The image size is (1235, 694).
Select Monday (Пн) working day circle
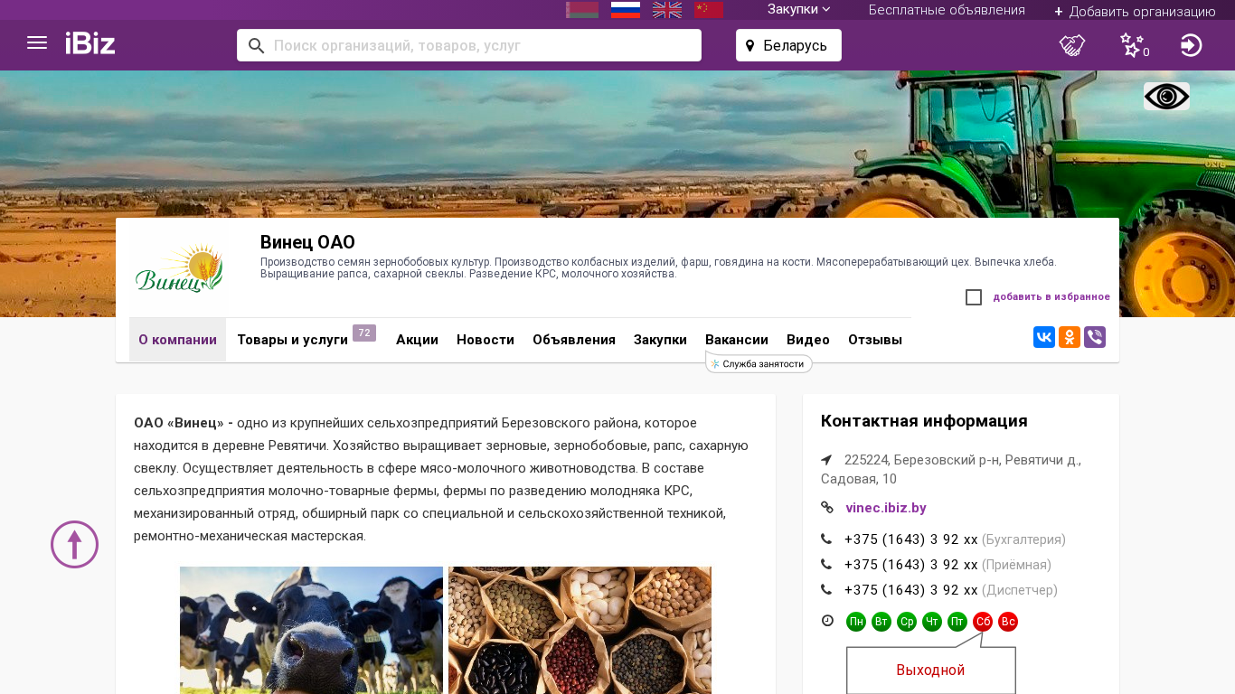click(856, 622)
